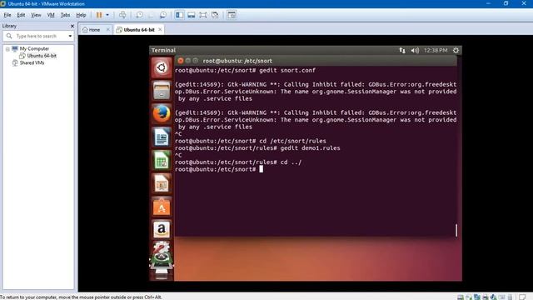Collapse the My Computer tree node
Screen dimensions: 533x300
[x=7, y=49]
